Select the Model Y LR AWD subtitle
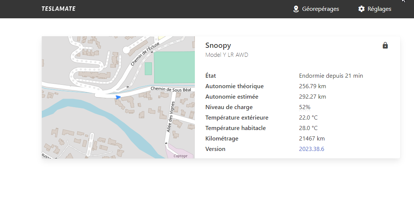 (227, 55)
